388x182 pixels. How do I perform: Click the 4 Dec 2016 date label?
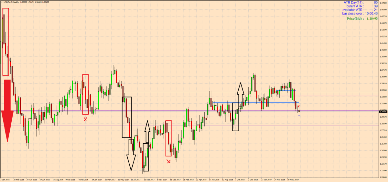[x=83, y=179]
